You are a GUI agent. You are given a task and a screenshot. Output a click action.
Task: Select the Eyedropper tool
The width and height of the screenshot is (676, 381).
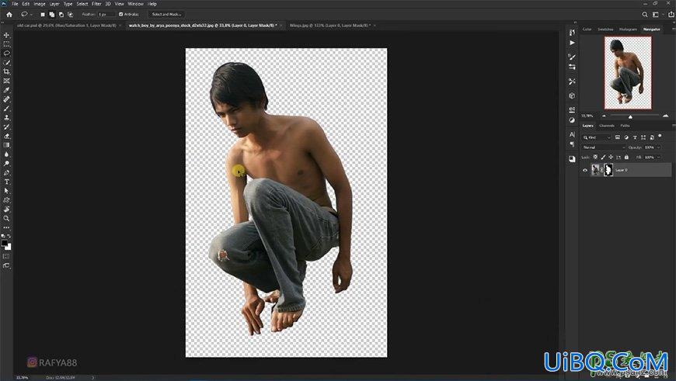point(6,90)
